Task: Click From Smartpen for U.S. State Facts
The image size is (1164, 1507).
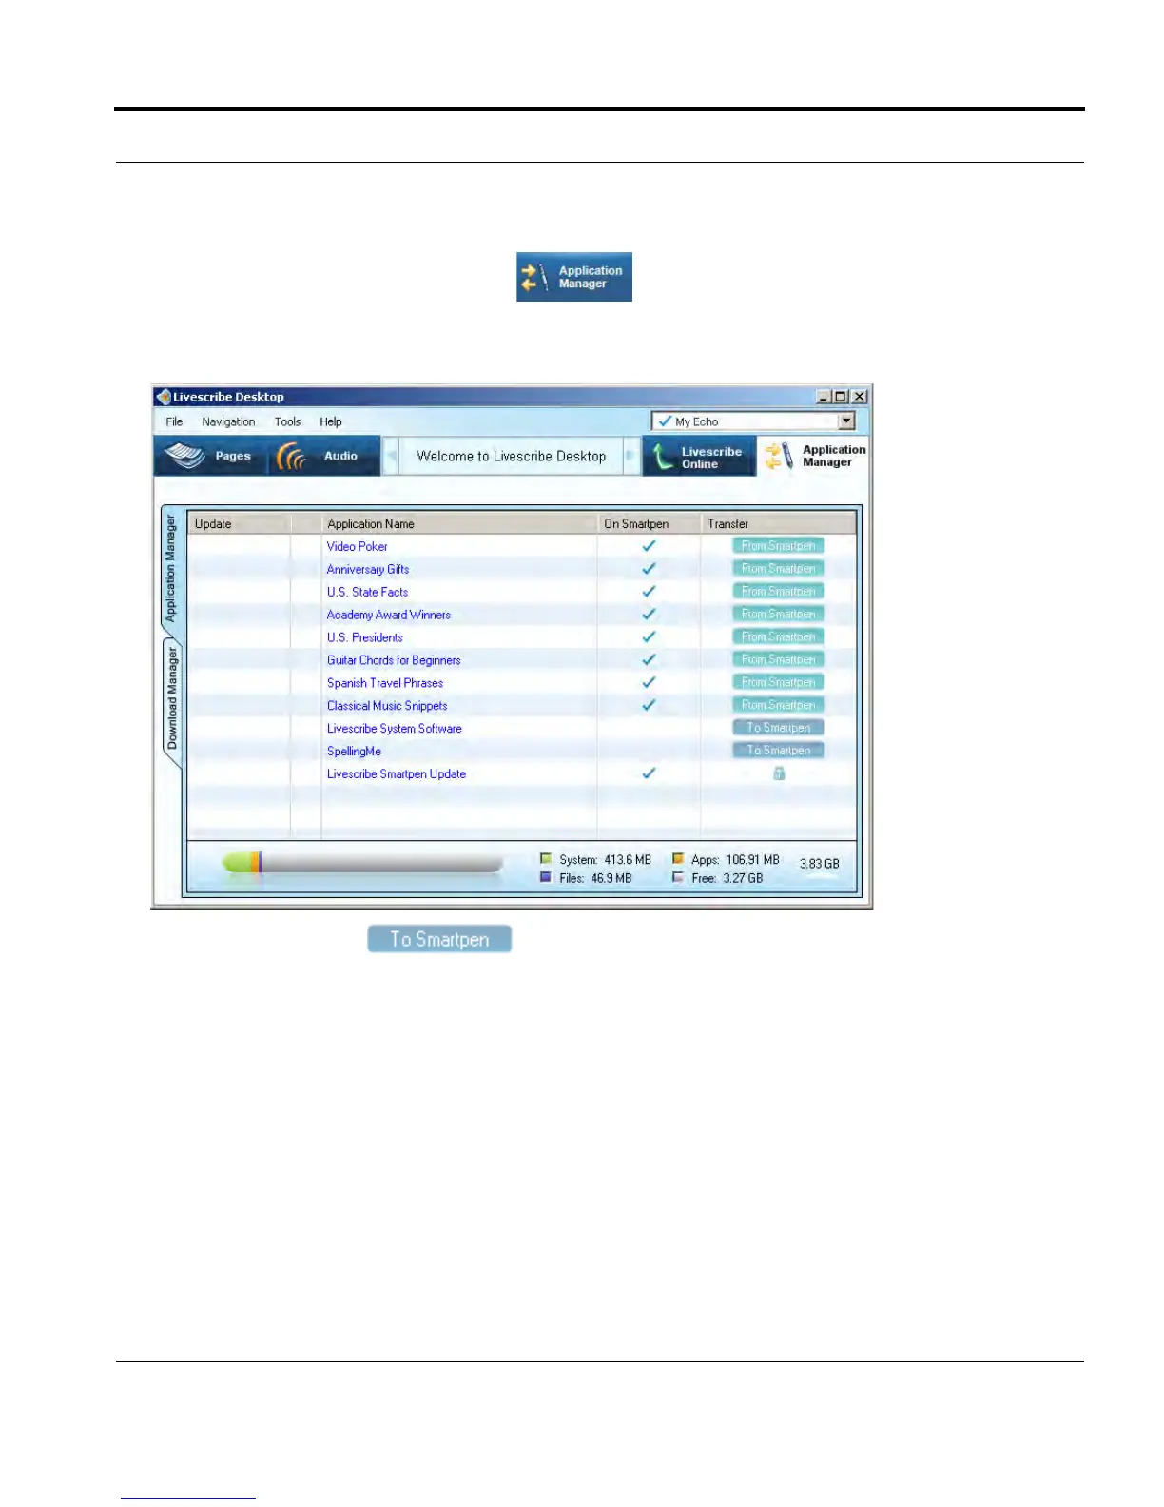Action: 778,592
